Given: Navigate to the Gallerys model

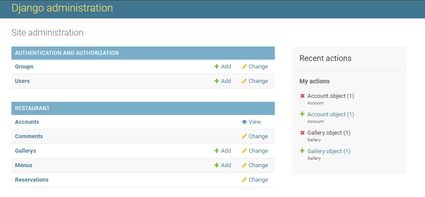Looking at the screenshot, I should click(25, 151).
